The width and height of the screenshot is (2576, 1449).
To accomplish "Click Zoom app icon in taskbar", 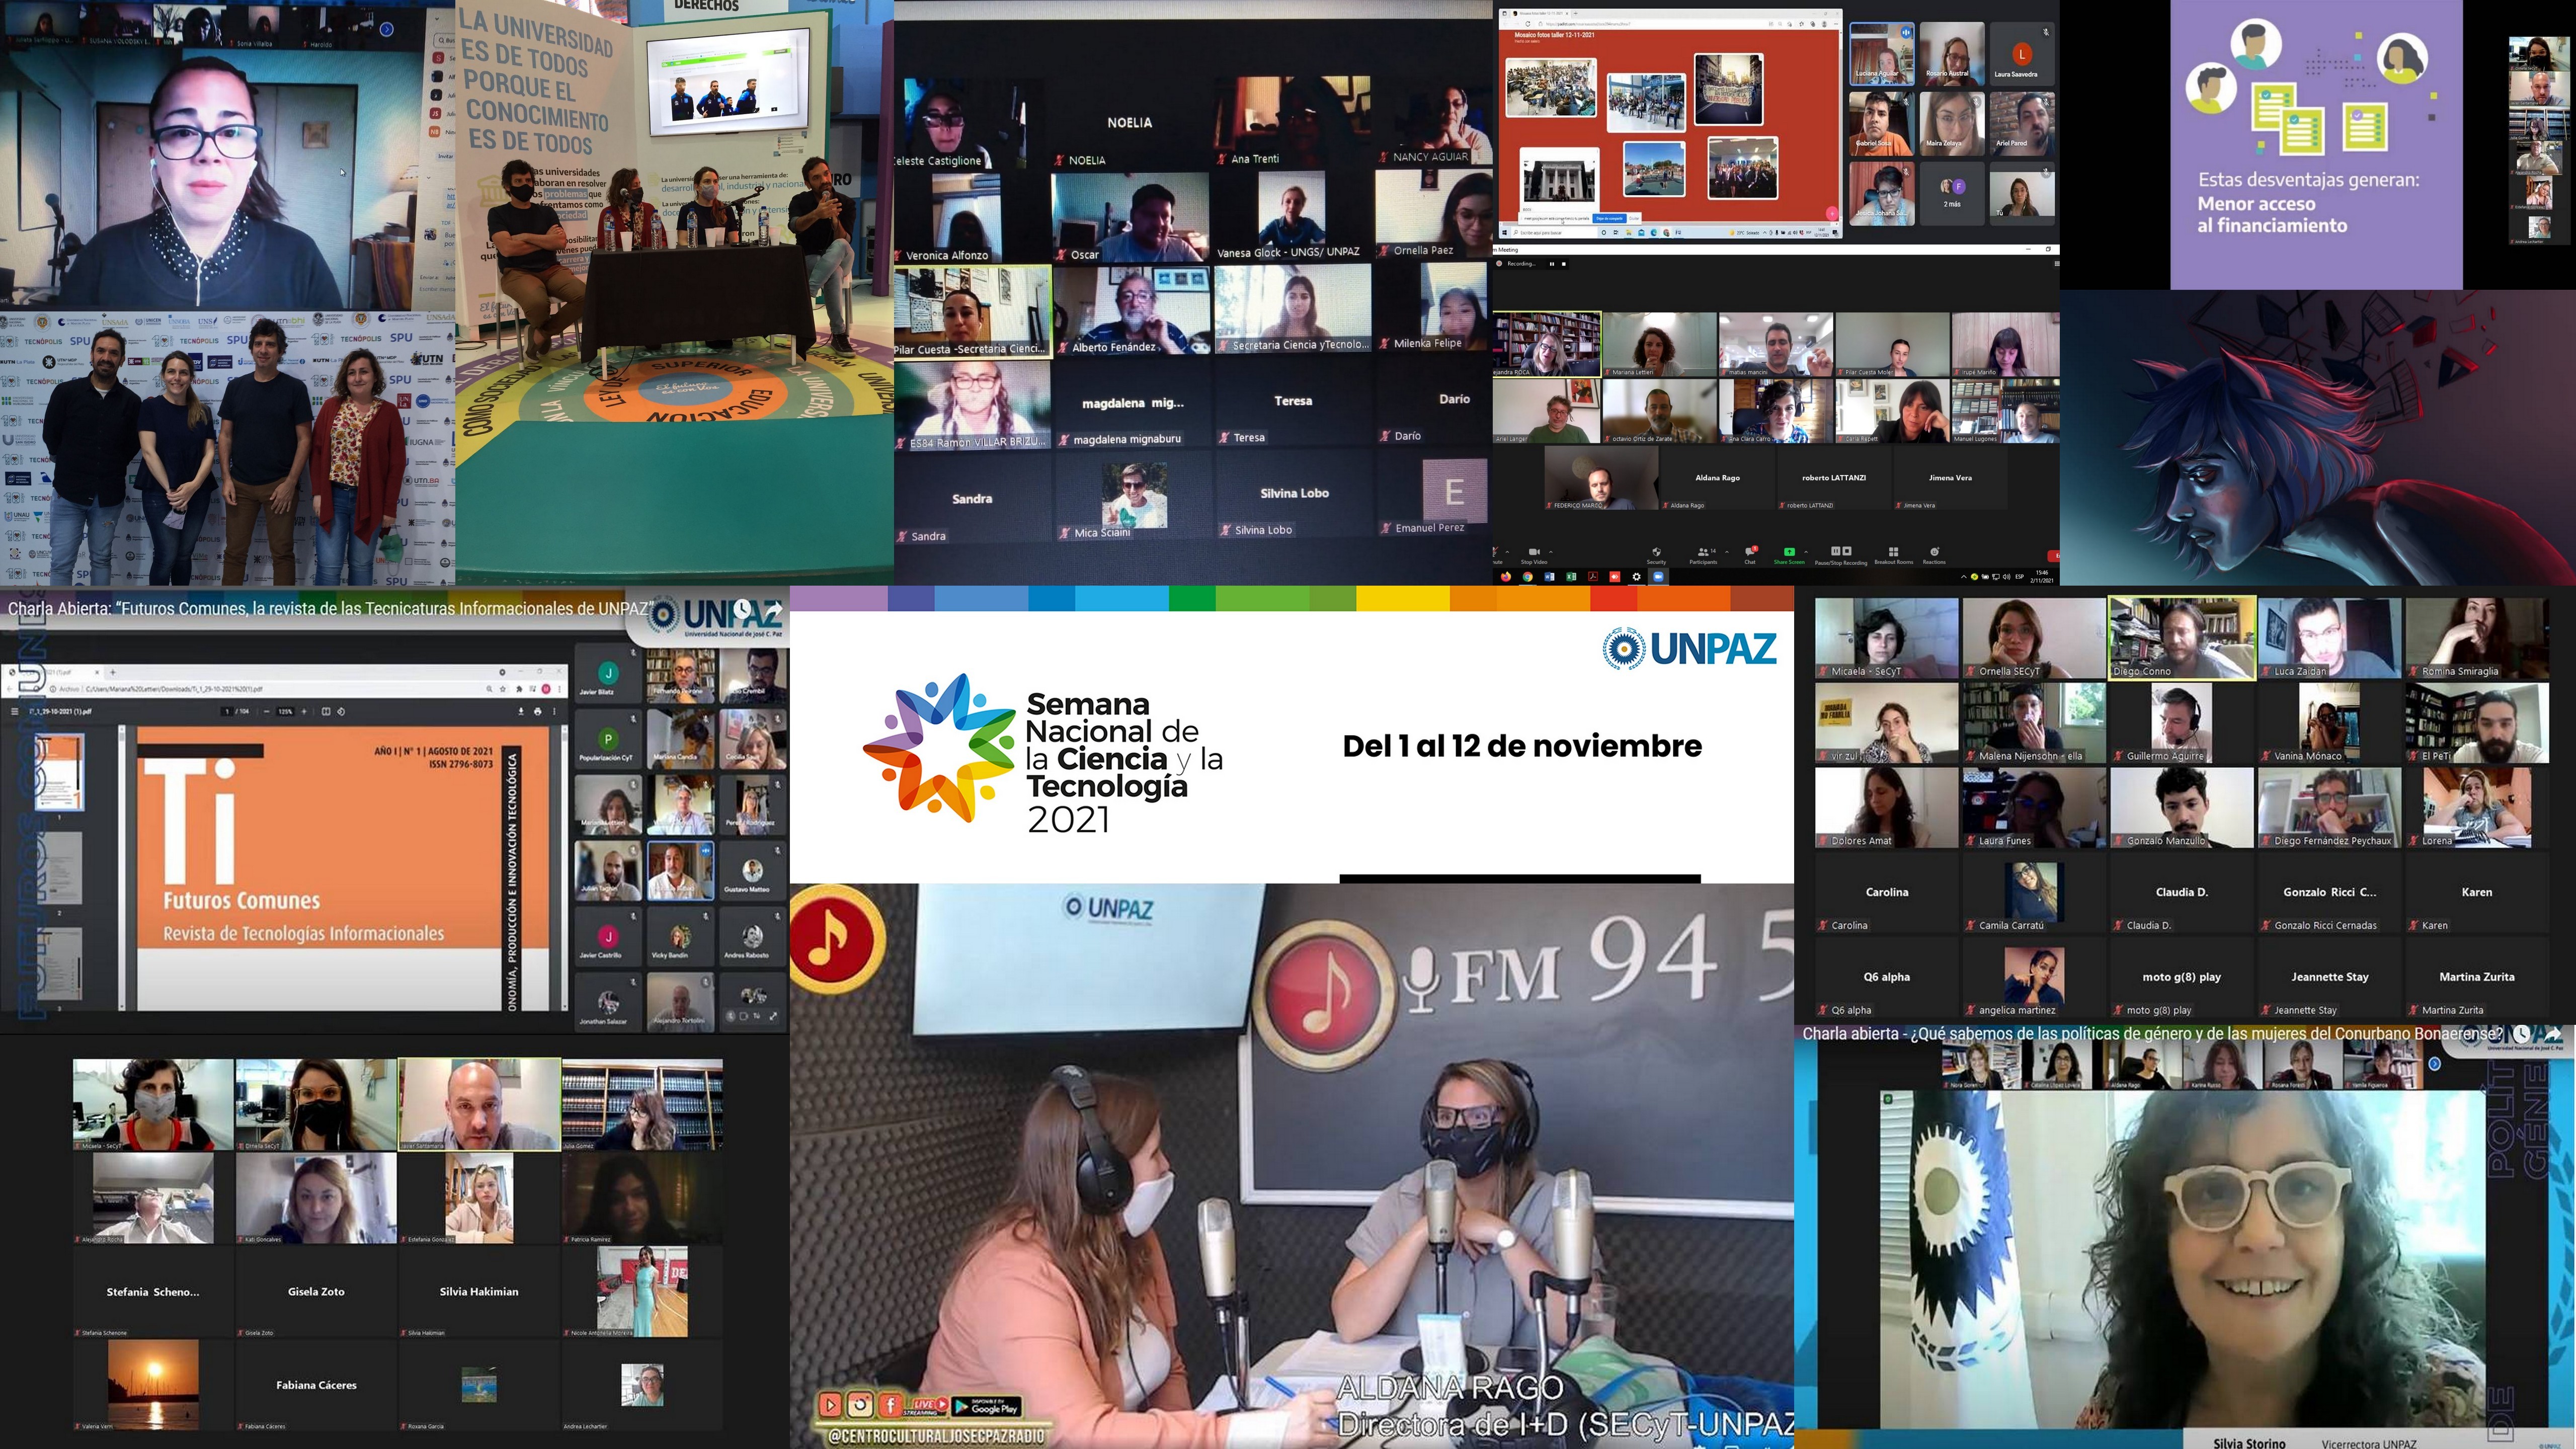I will click(x=1658, y=577).
